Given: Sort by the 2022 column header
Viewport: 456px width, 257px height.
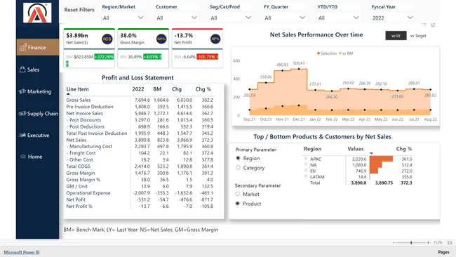Looking at the screenshot, I should coord(138,89).
